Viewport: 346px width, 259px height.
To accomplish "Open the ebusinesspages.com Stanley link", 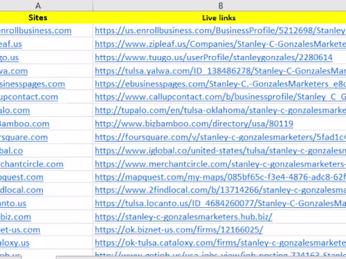I will pyautogui.click(x=220, y=84).
